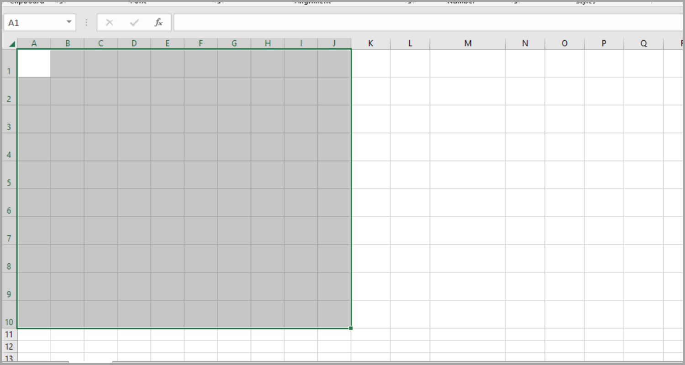The width and height of the screenshot is (685, 365).
Task: Click the Cancel (X) icon in the formula bar
Action: 109,22
